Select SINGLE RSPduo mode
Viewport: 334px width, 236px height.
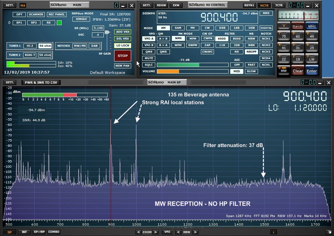[81, 19]
